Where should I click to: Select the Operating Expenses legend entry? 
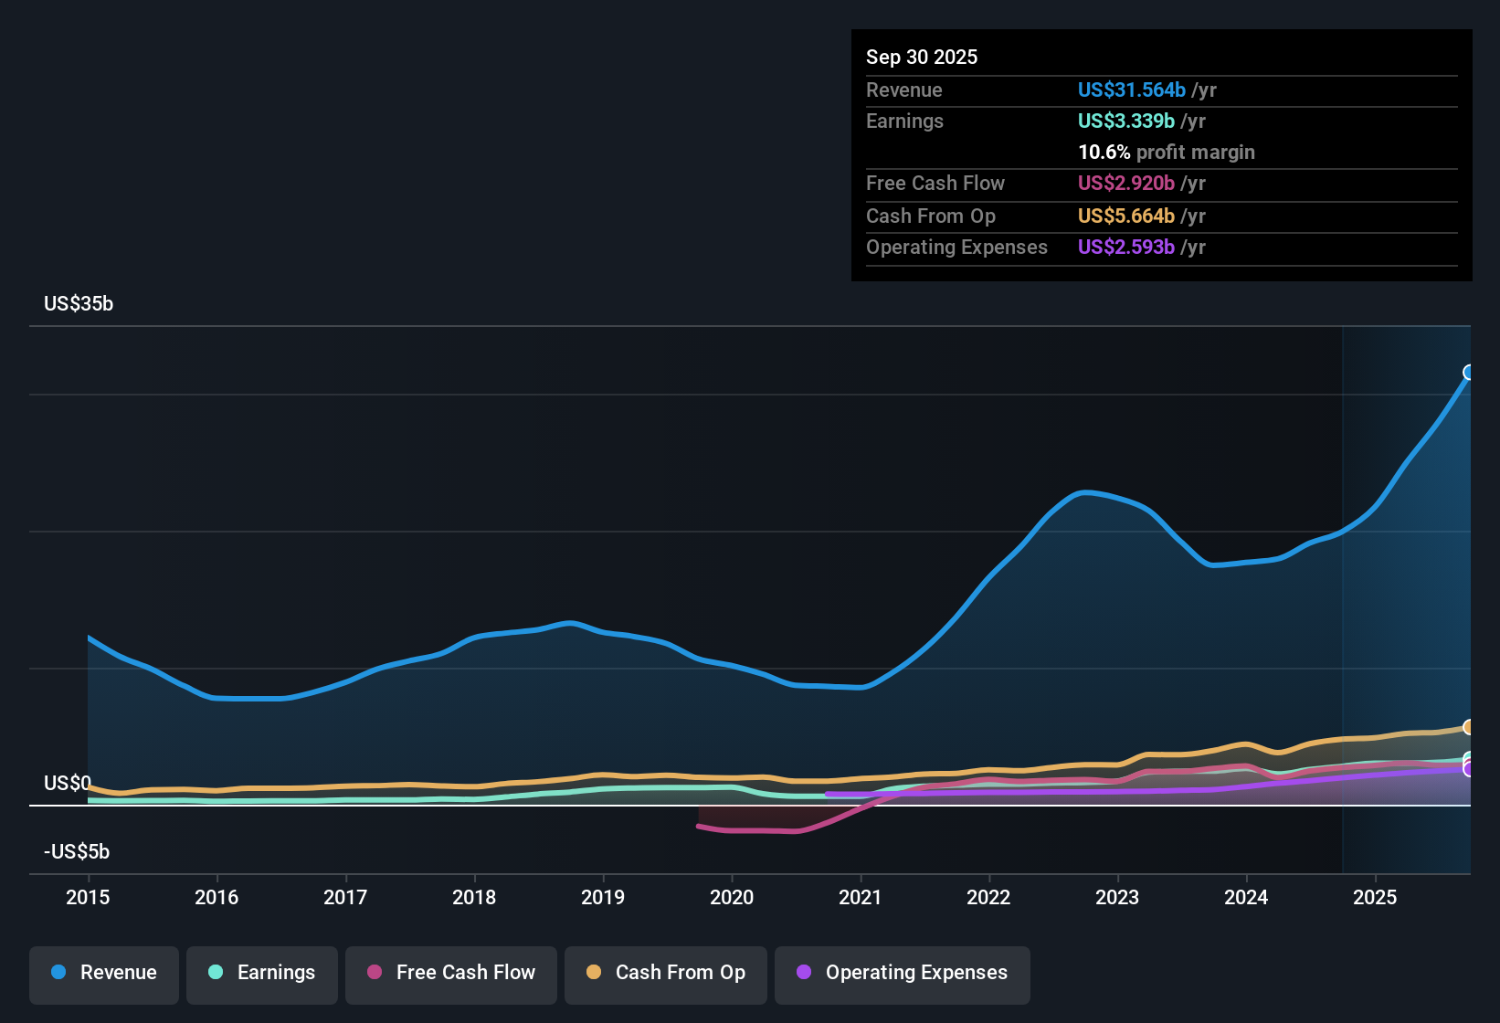903,973
